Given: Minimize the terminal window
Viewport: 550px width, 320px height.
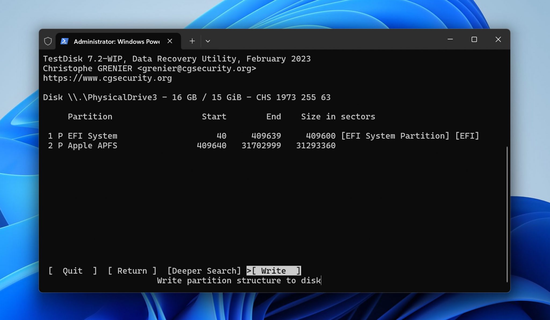Looking at the screenshot, I should point(450,40).
